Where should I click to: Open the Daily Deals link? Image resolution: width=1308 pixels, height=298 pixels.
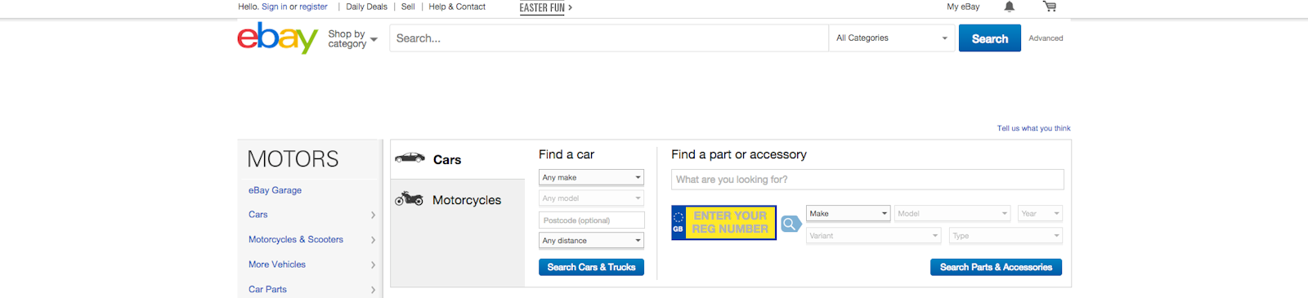pyautogui.click(x=366, y=7)
